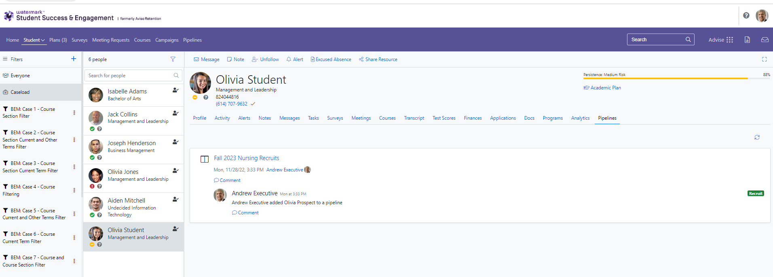This screenshot has width=773, height=277.
Task: Open options for BEM: Case 1 filter
Action: tap(74, 113)
